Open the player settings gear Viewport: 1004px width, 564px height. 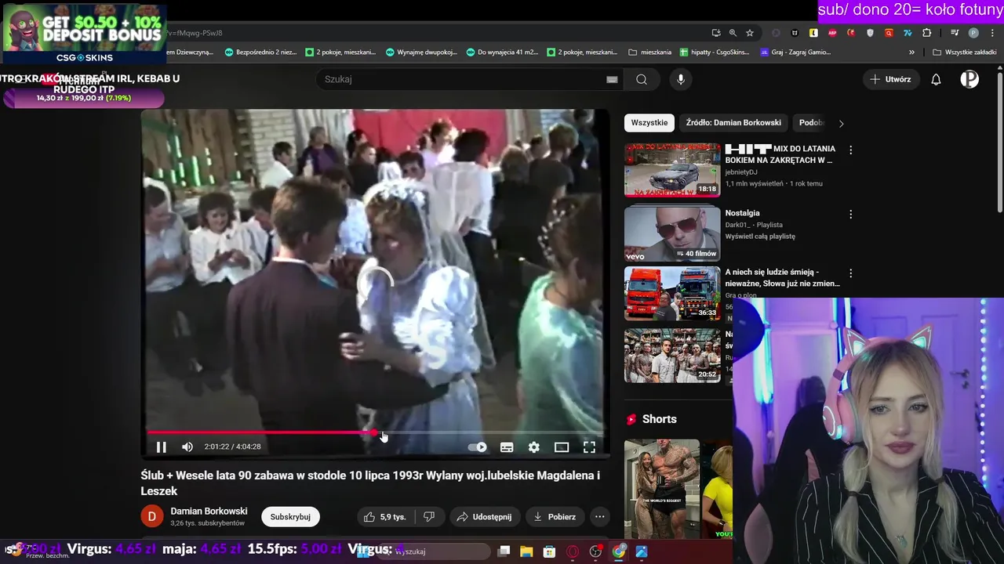534,447
